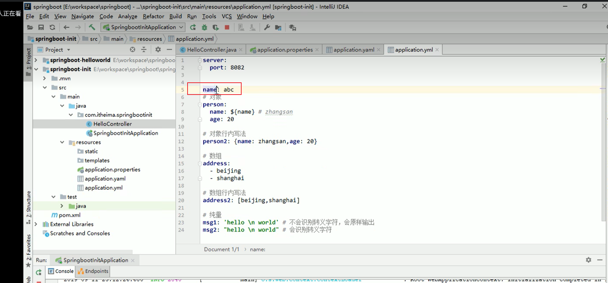This screenshot has height=283, width=608.
Task: Expand the springboot-helloworld module
Action: 36,60
